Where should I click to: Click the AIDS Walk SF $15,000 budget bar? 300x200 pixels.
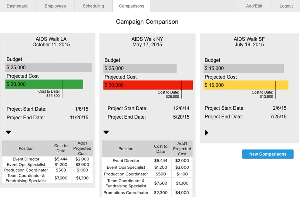tap(243, 68)
